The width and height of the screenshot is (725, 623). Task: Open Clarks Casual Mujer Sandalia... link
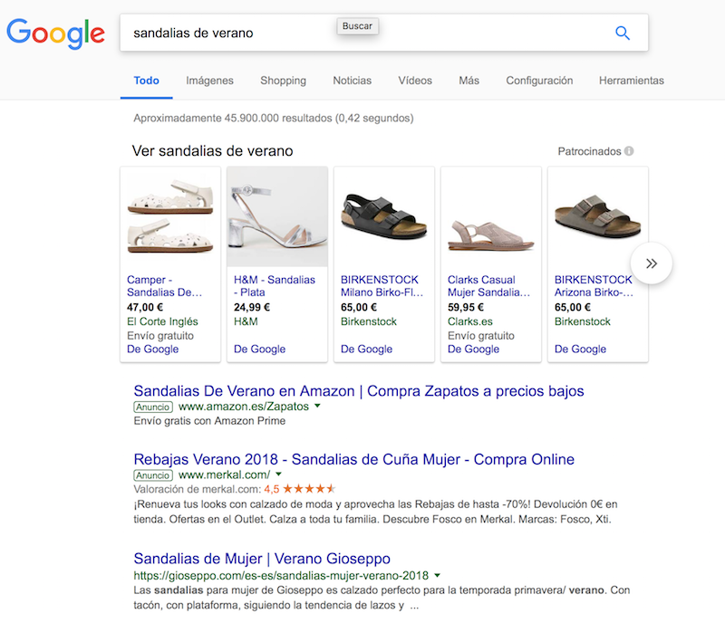pos(488,286)
